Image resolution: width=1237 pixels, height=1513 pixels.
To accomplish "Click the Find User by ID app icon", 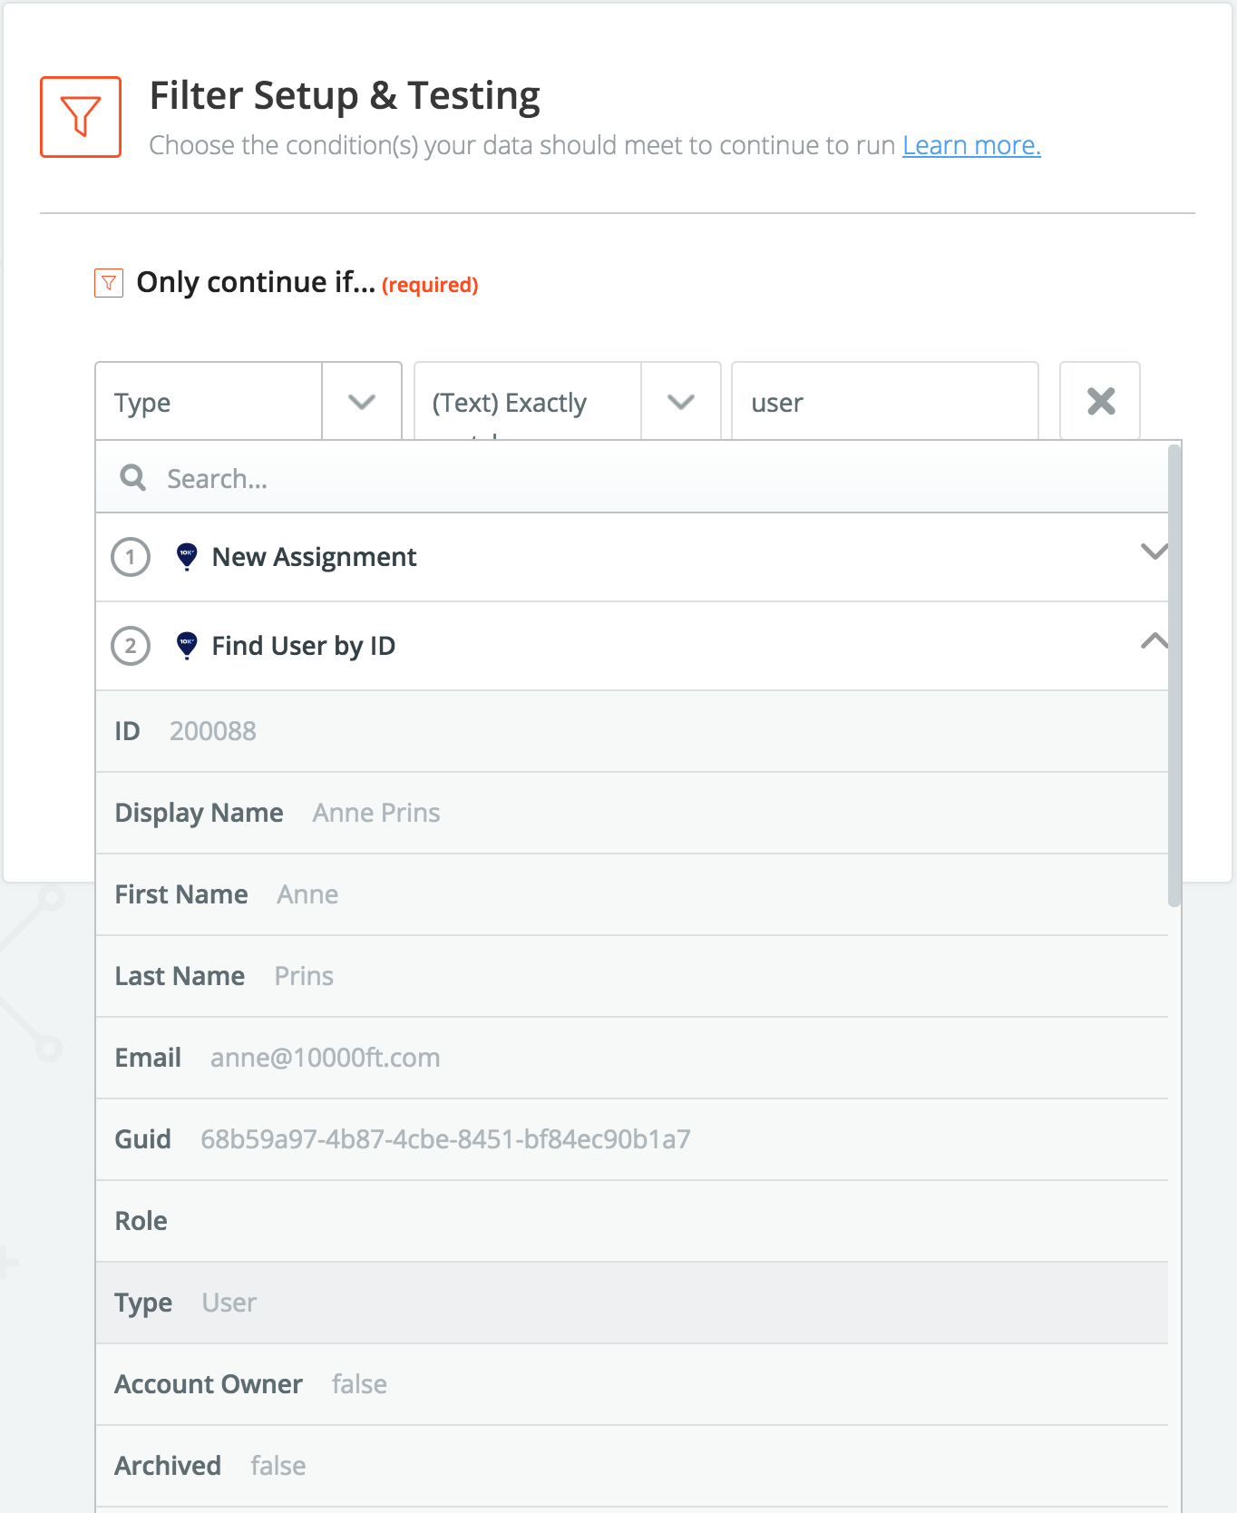I will pyautogui.click(x=187, y=645).
